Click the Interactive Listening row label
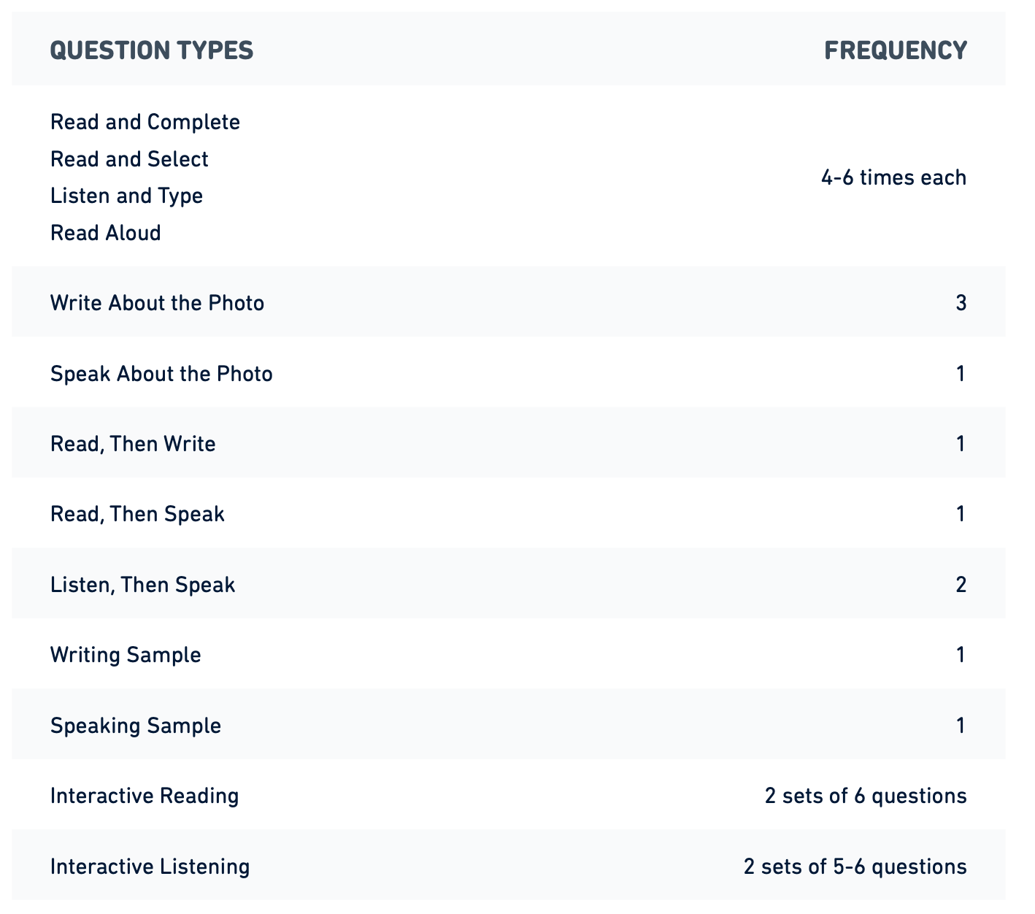1035x914 pixels. (150, 867)
